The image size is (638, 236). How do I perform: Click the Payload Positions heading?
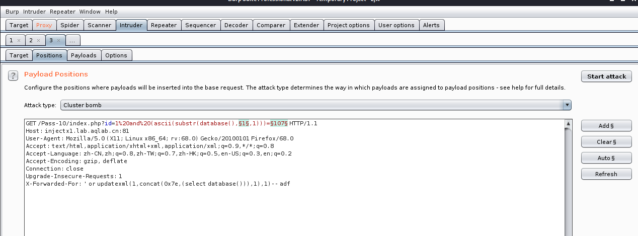click(x=56, y=74)
